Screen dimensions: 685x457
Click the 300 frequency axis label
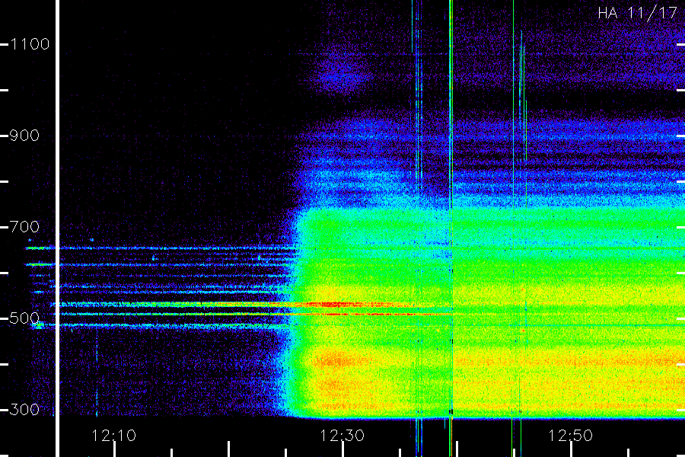click(x=24, y=410)
